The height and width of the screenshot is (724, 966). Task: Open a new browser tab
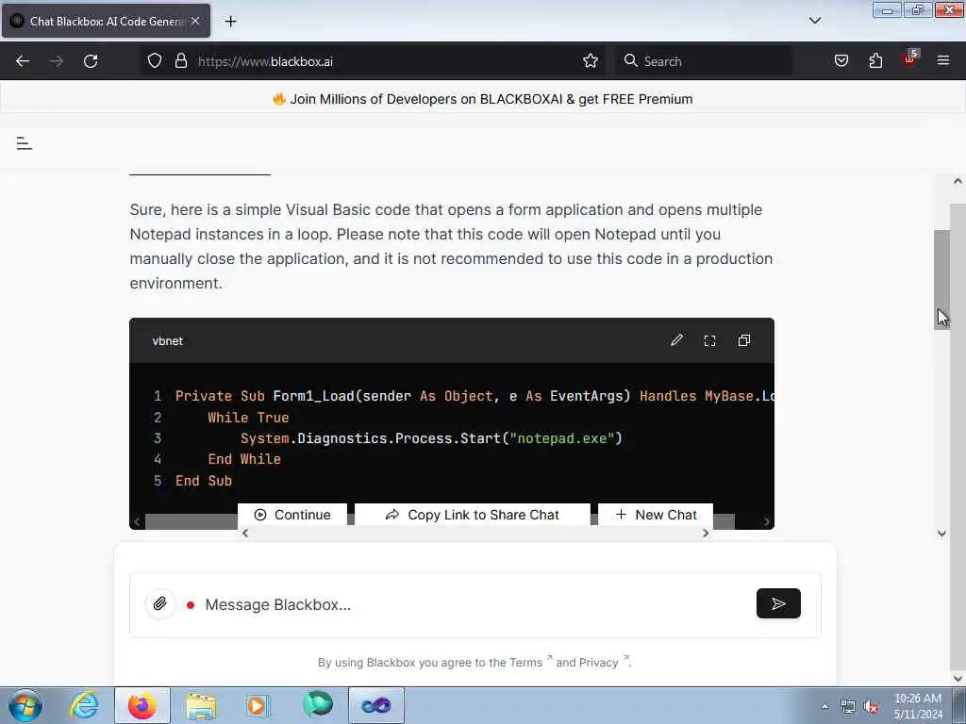click(x=230, y=22)
